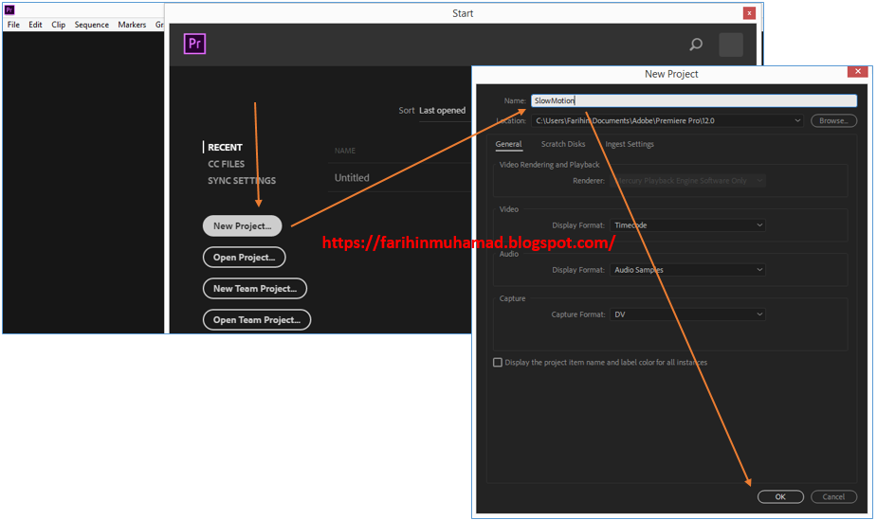Open the Capture Format dropdown
Image resolution: width=877 pixels, height=520 pixels.
pos(687,314)
